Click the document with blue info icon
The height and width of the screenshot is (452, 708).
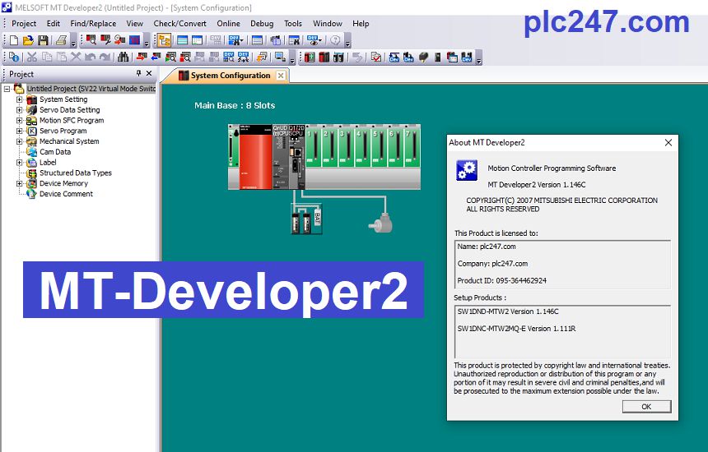tap(14, 58)
